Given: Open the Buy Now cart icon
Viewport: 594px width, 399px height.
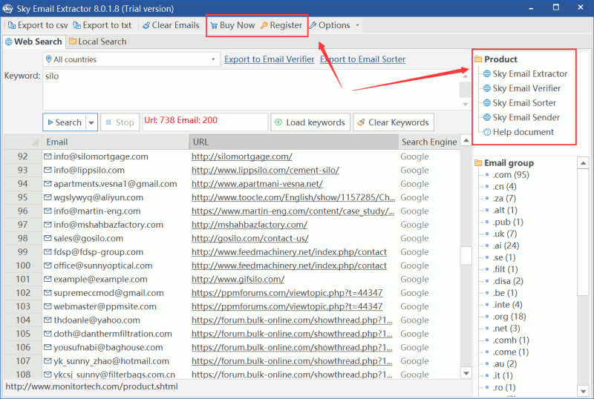Looking at the screenshot, I should [213, 25].
